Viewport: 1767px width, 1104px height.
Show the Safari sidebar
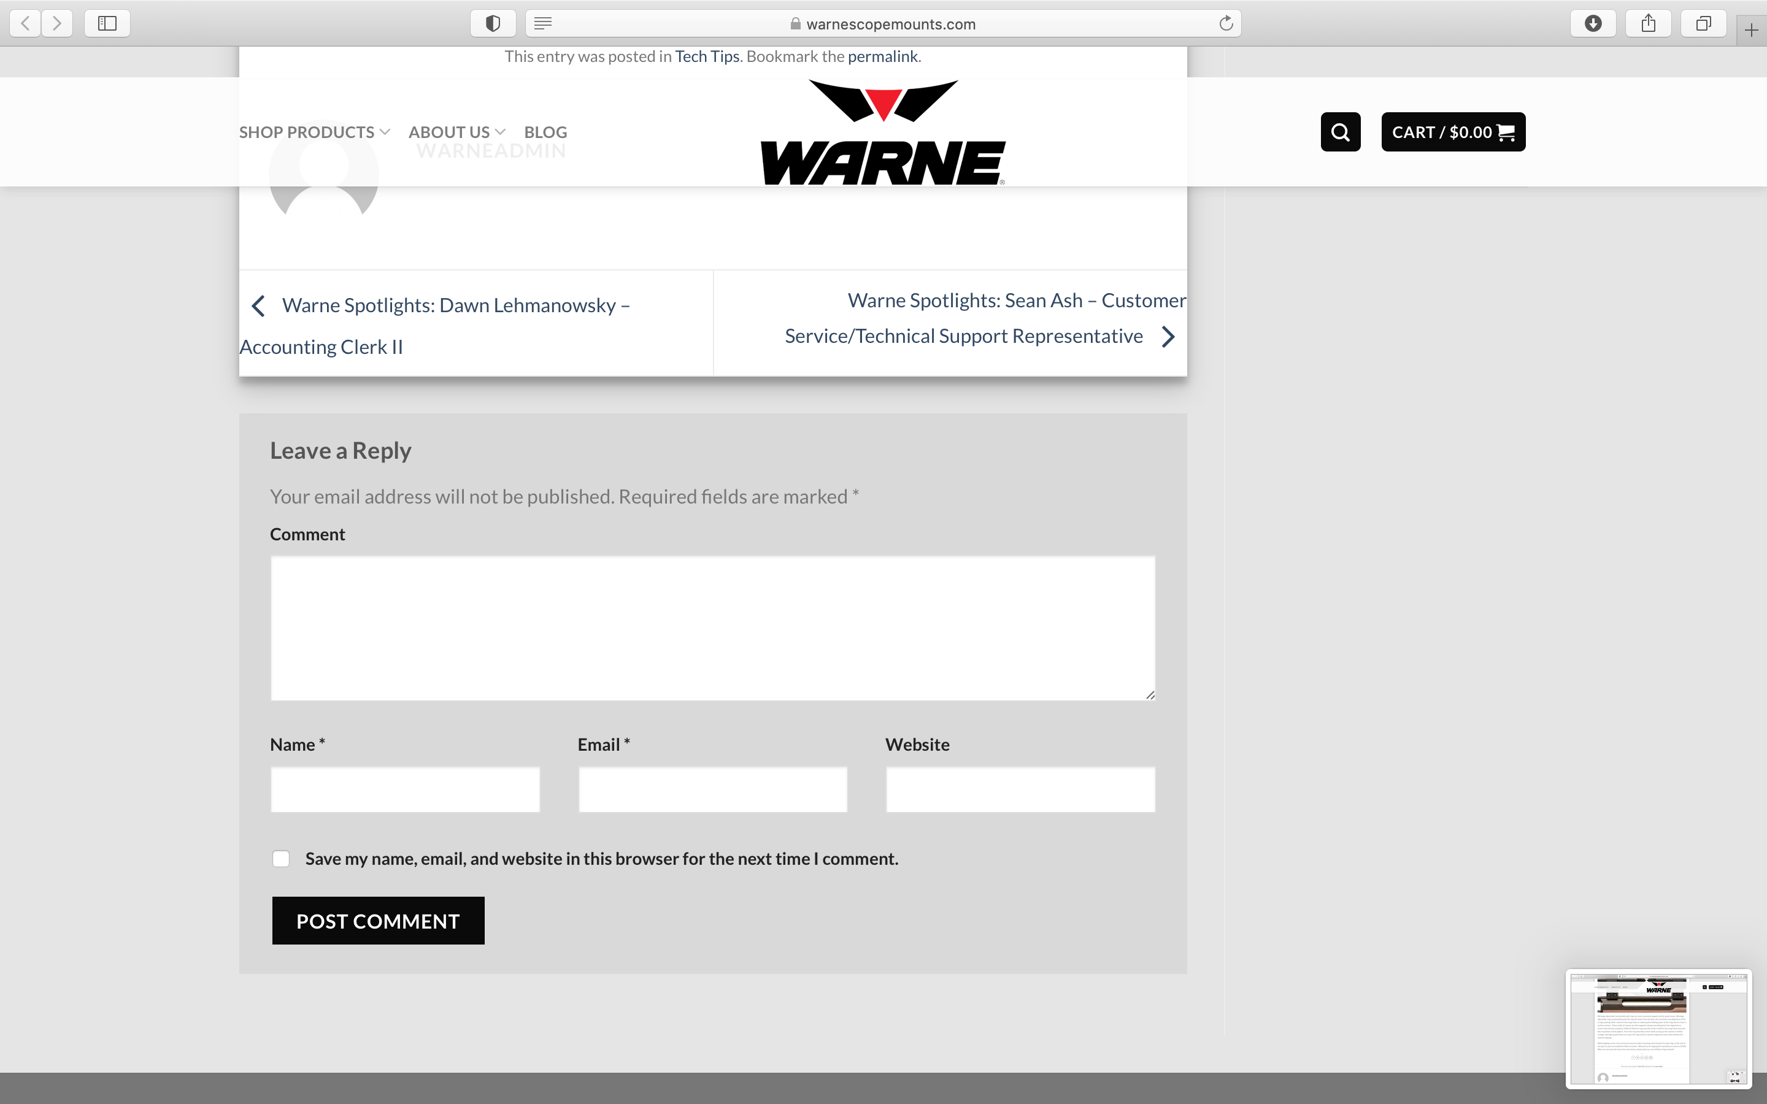(107, 23)
